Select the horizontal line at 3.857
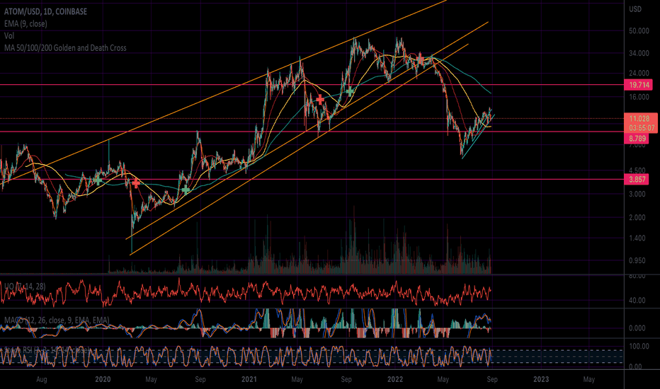 tap(312, 180)
